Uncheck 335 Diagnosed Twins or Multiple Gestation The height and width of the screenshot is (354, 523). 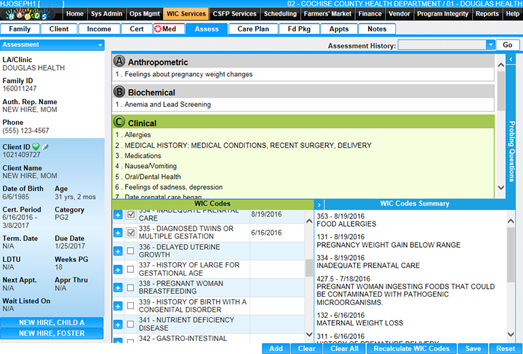pos(131,233)
